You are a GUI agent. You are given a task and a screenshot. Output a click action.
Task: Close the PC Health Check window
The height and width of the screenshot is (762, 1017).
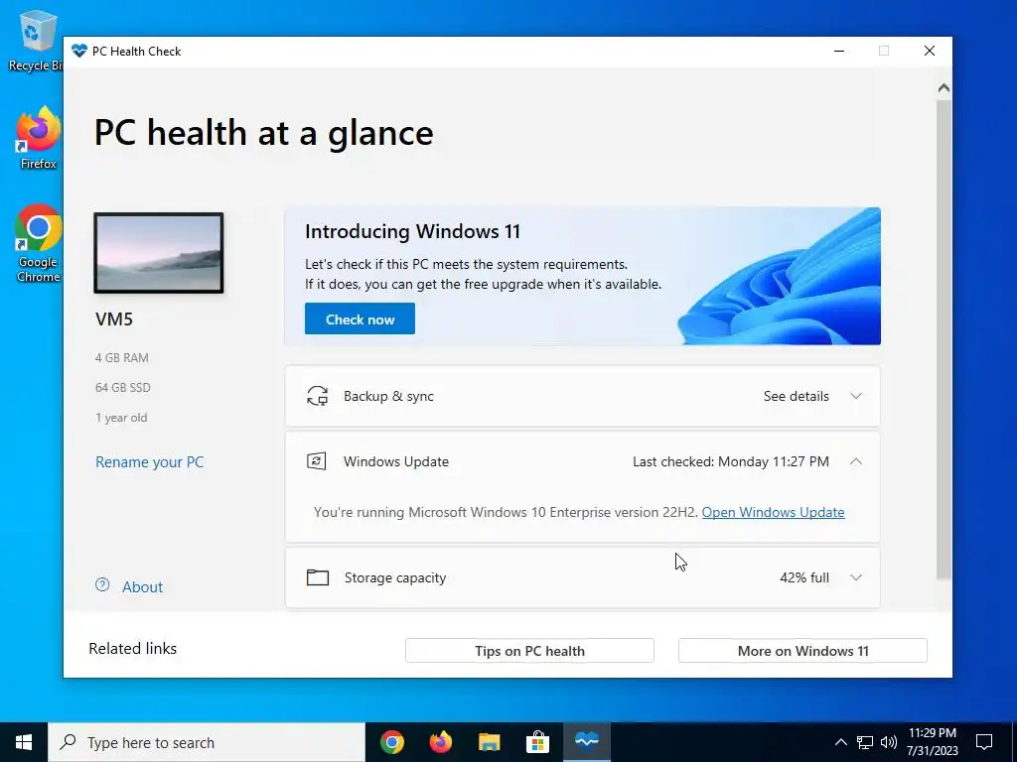(930, 52)
